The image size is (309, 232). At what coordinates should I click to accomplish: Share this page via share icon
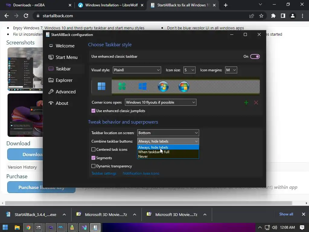point(252,16)
